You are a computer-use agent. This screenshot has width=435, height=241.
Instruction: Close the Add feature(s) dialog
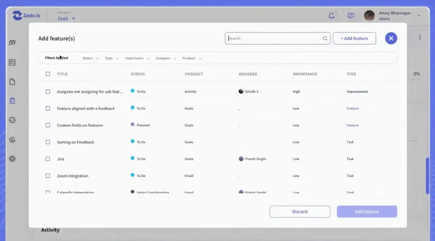[391, 38]
